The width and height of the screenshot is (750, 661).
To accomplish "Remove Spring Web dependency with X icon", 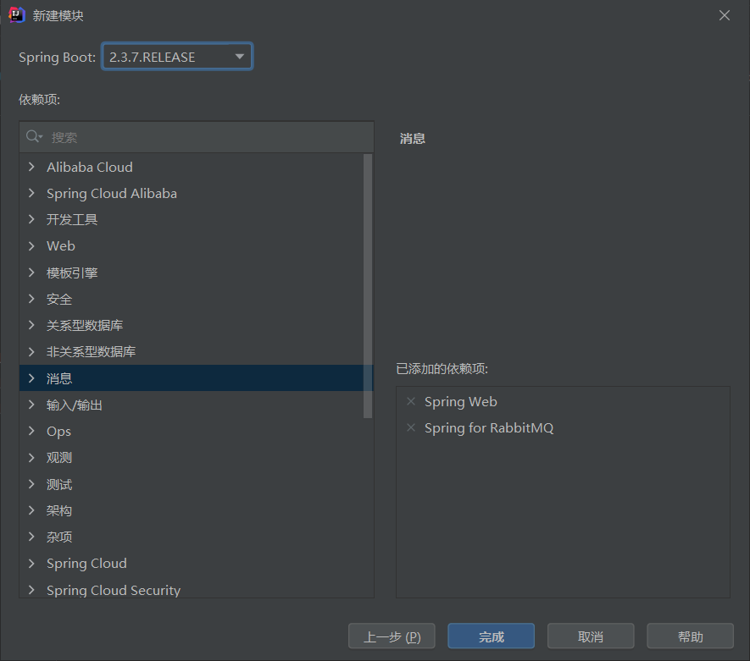I will [411, 401].
